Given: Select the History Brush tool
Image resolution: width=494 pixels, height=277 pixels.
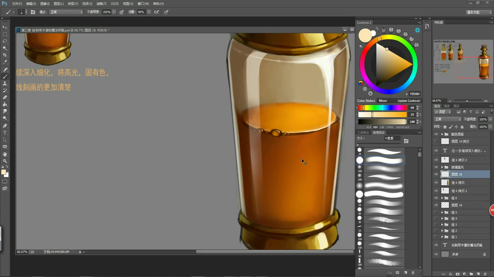Looking at the screenshot, I should pos(5,90).
